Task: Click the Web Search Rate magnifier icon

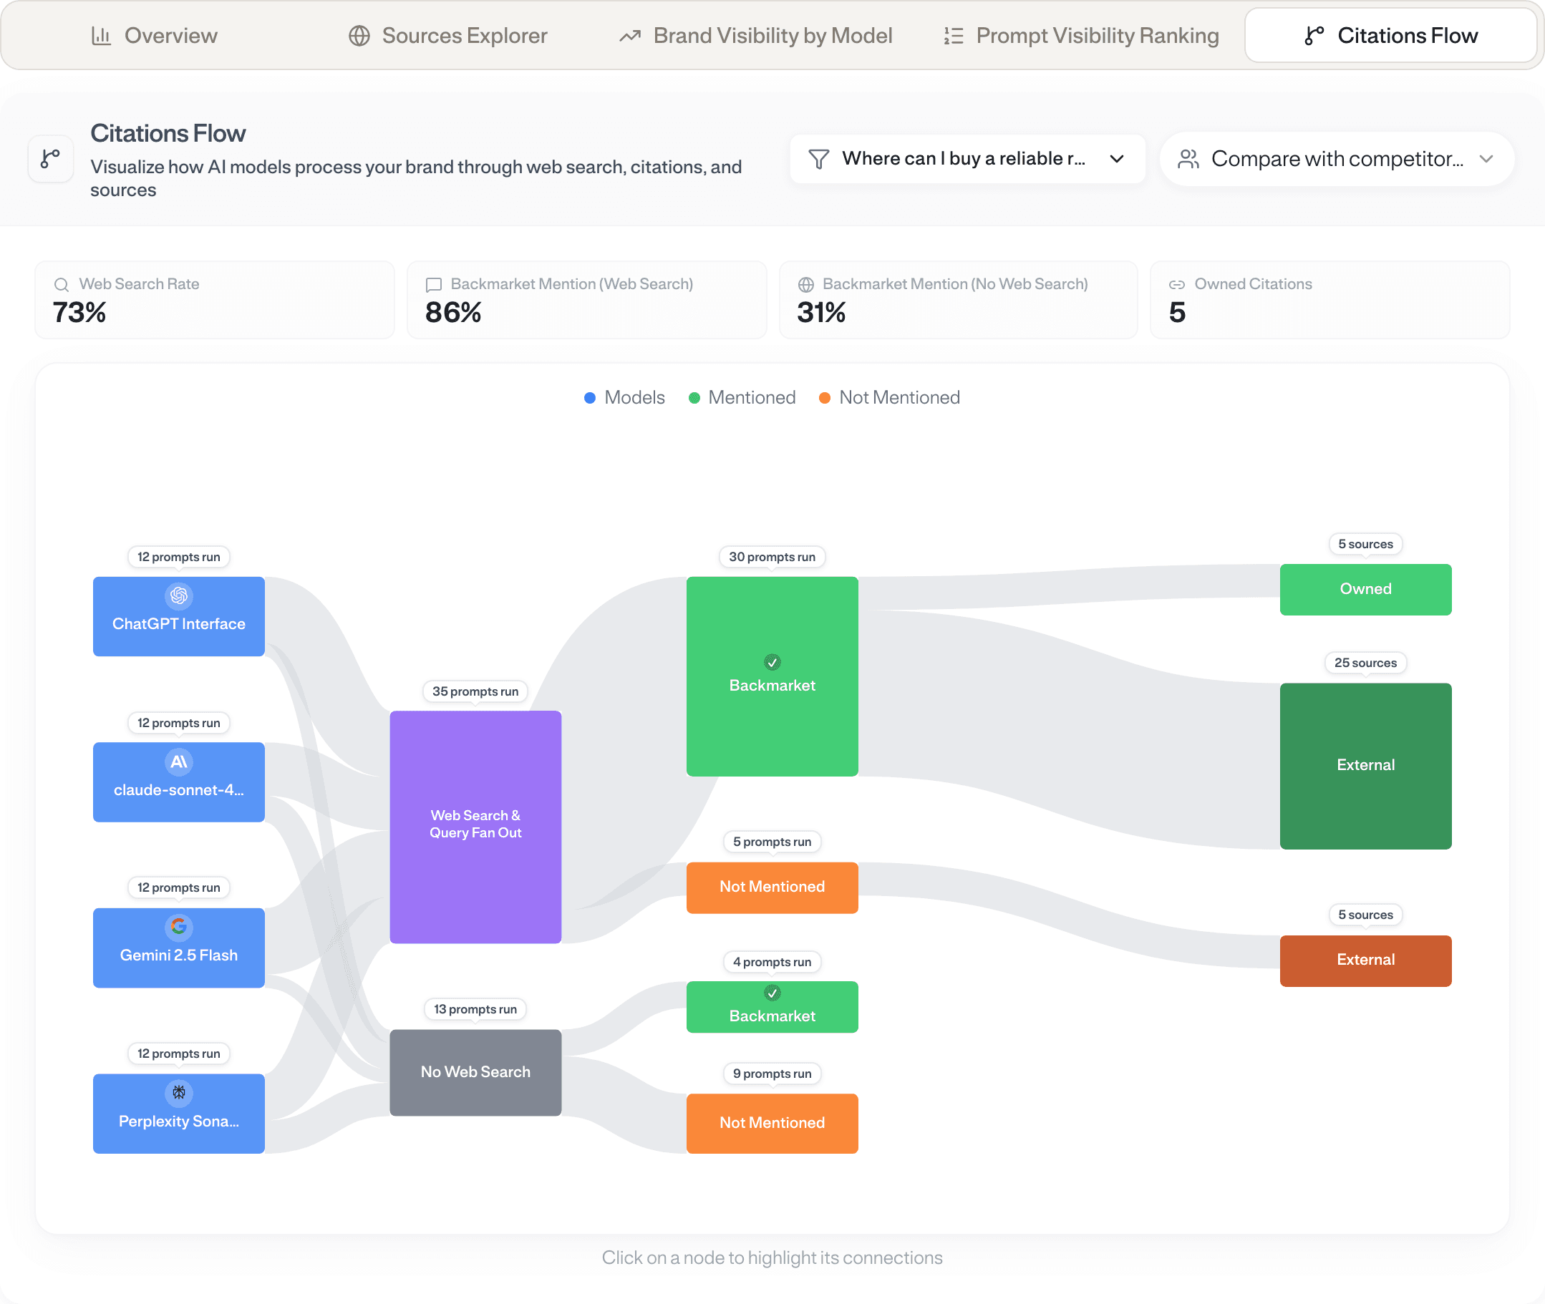Action: 62,285
